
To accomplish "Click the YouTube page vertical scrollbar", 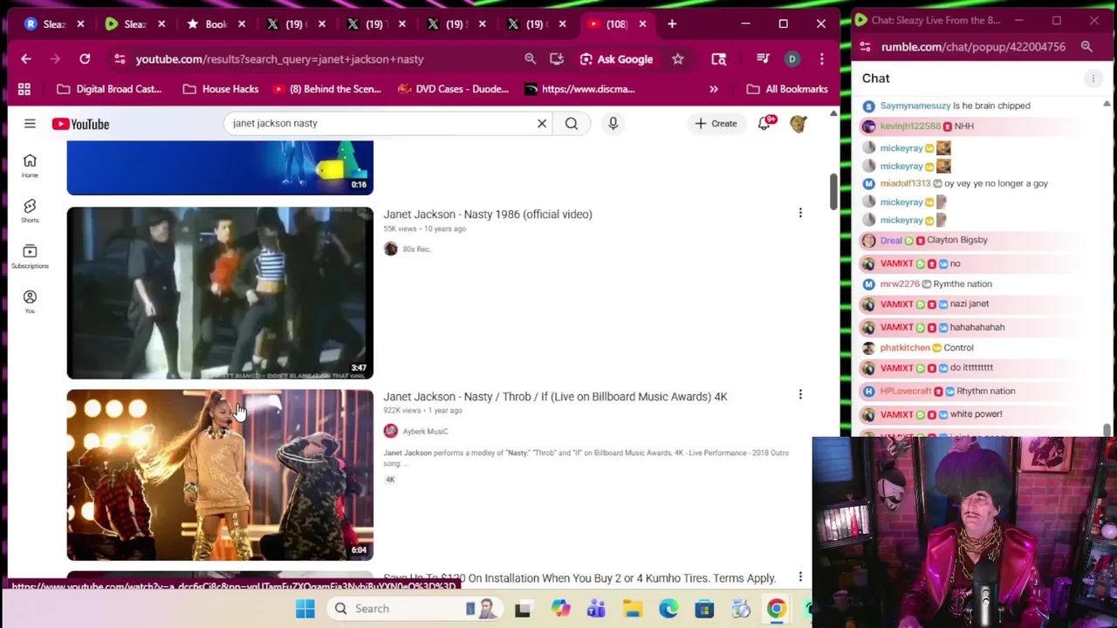I will click(833, 190).
